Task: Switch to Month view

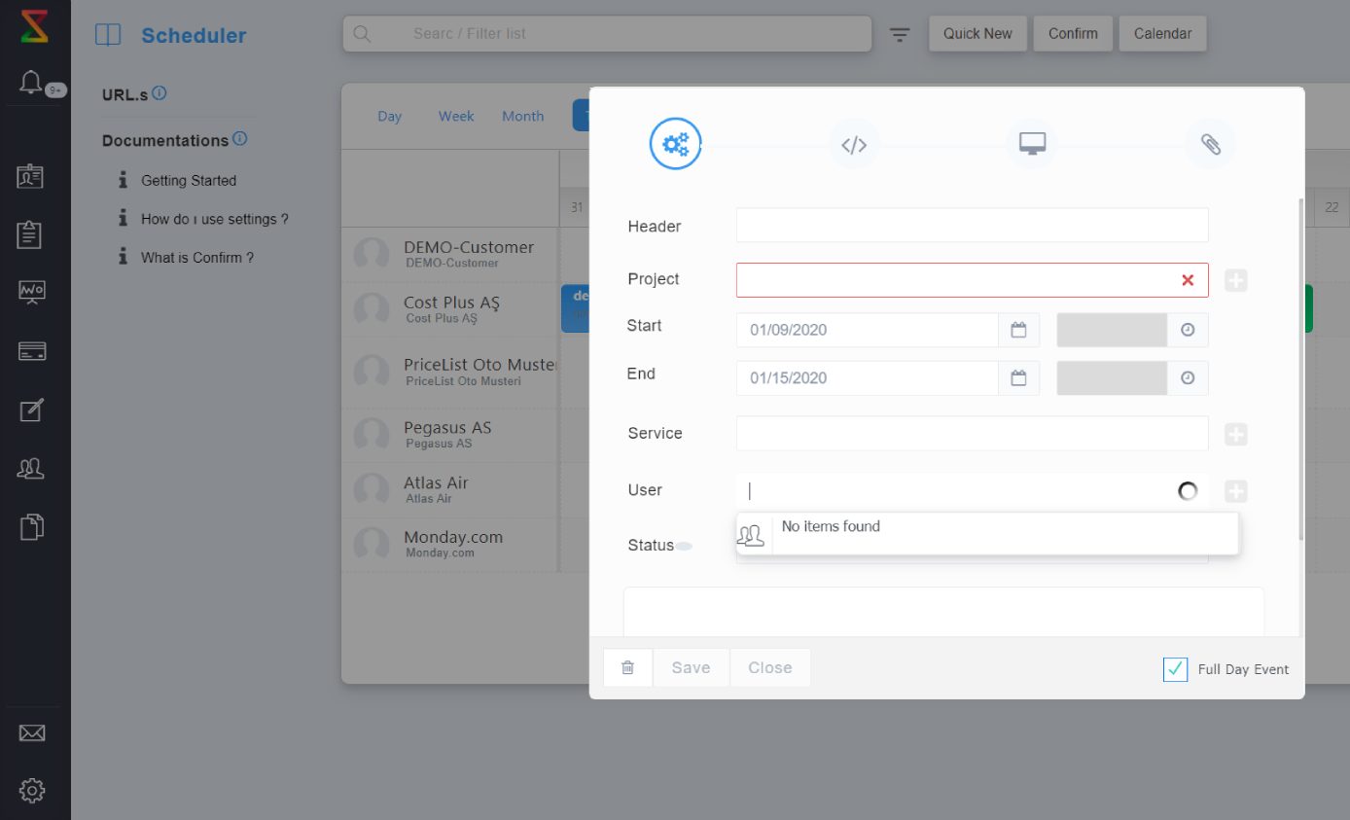Action: pos(522,116)
